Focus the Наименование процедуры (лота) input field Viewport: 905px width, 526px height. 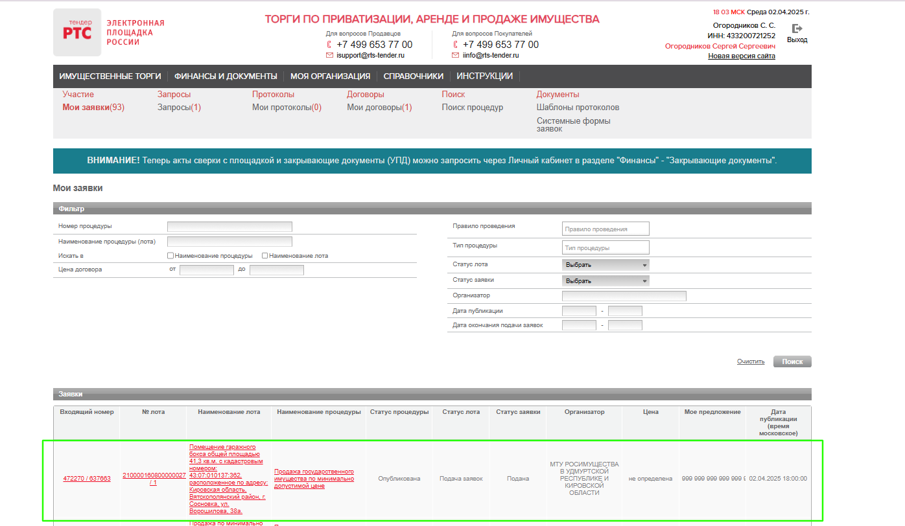point(229,242)
